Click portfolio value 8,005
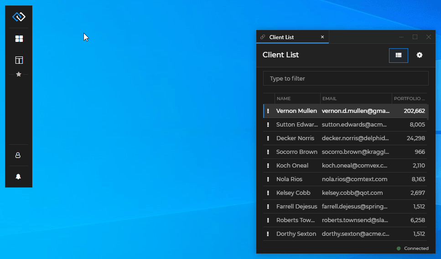Screen dimensions: 441x259 [417, 125]
